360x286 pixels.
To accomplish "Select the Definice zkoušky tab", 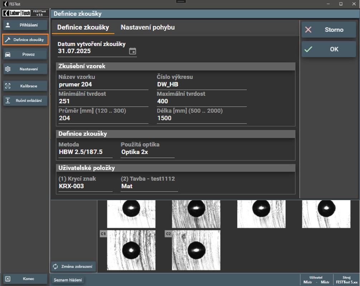I will pos(83,28).
